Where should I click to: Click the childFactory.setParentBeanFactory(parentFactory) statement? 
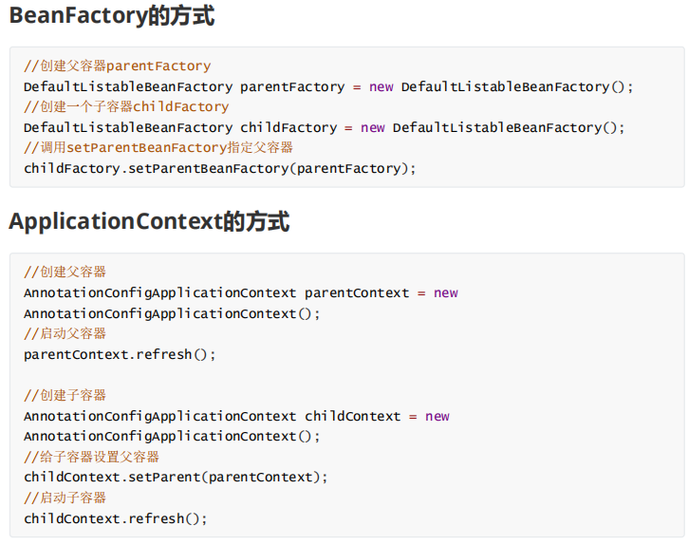tap(219, 168)
